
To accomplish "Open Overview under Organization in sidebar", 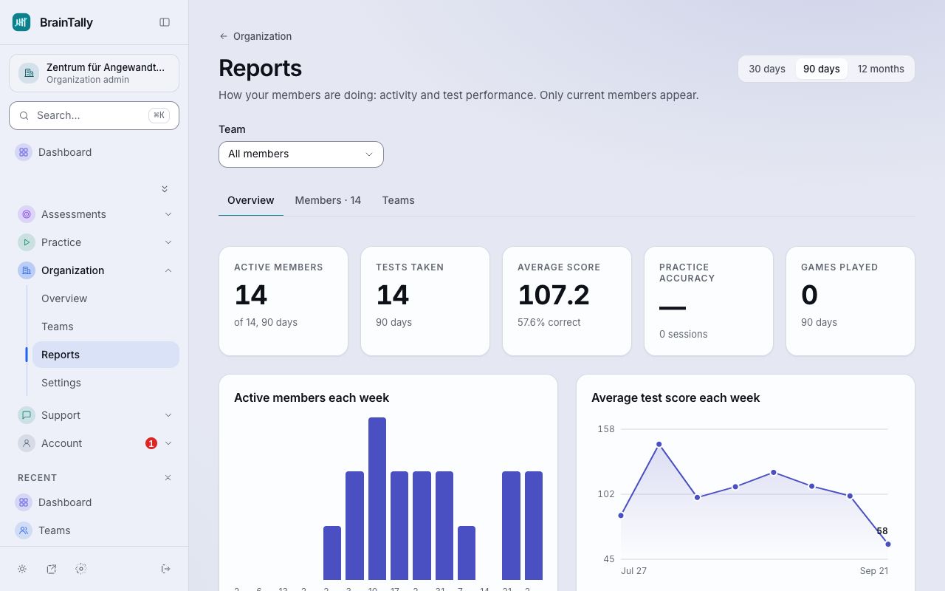I will 106,298.
